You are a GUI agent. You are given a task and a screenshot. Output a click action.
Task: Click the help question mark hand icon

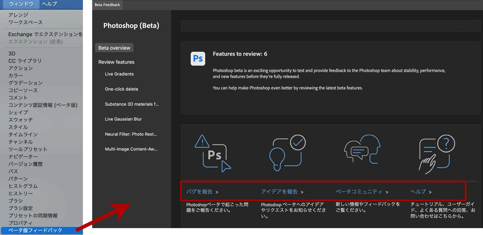pos(437,154)
